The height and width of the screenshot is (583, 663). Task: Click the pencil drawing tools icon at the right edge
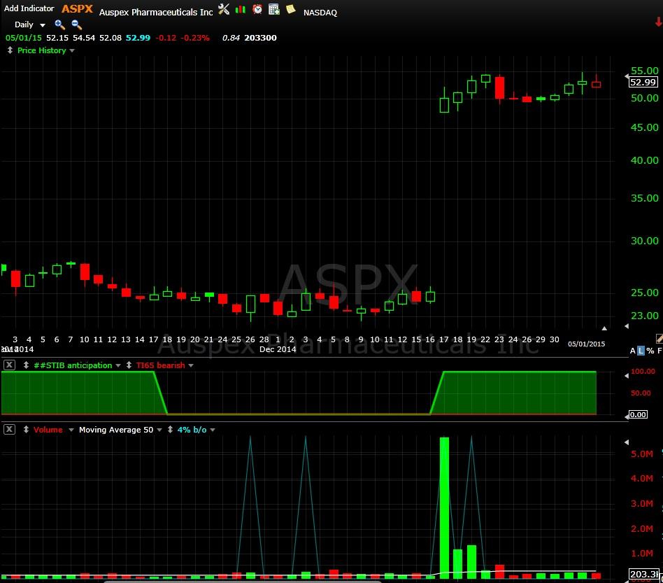point(660,338)
